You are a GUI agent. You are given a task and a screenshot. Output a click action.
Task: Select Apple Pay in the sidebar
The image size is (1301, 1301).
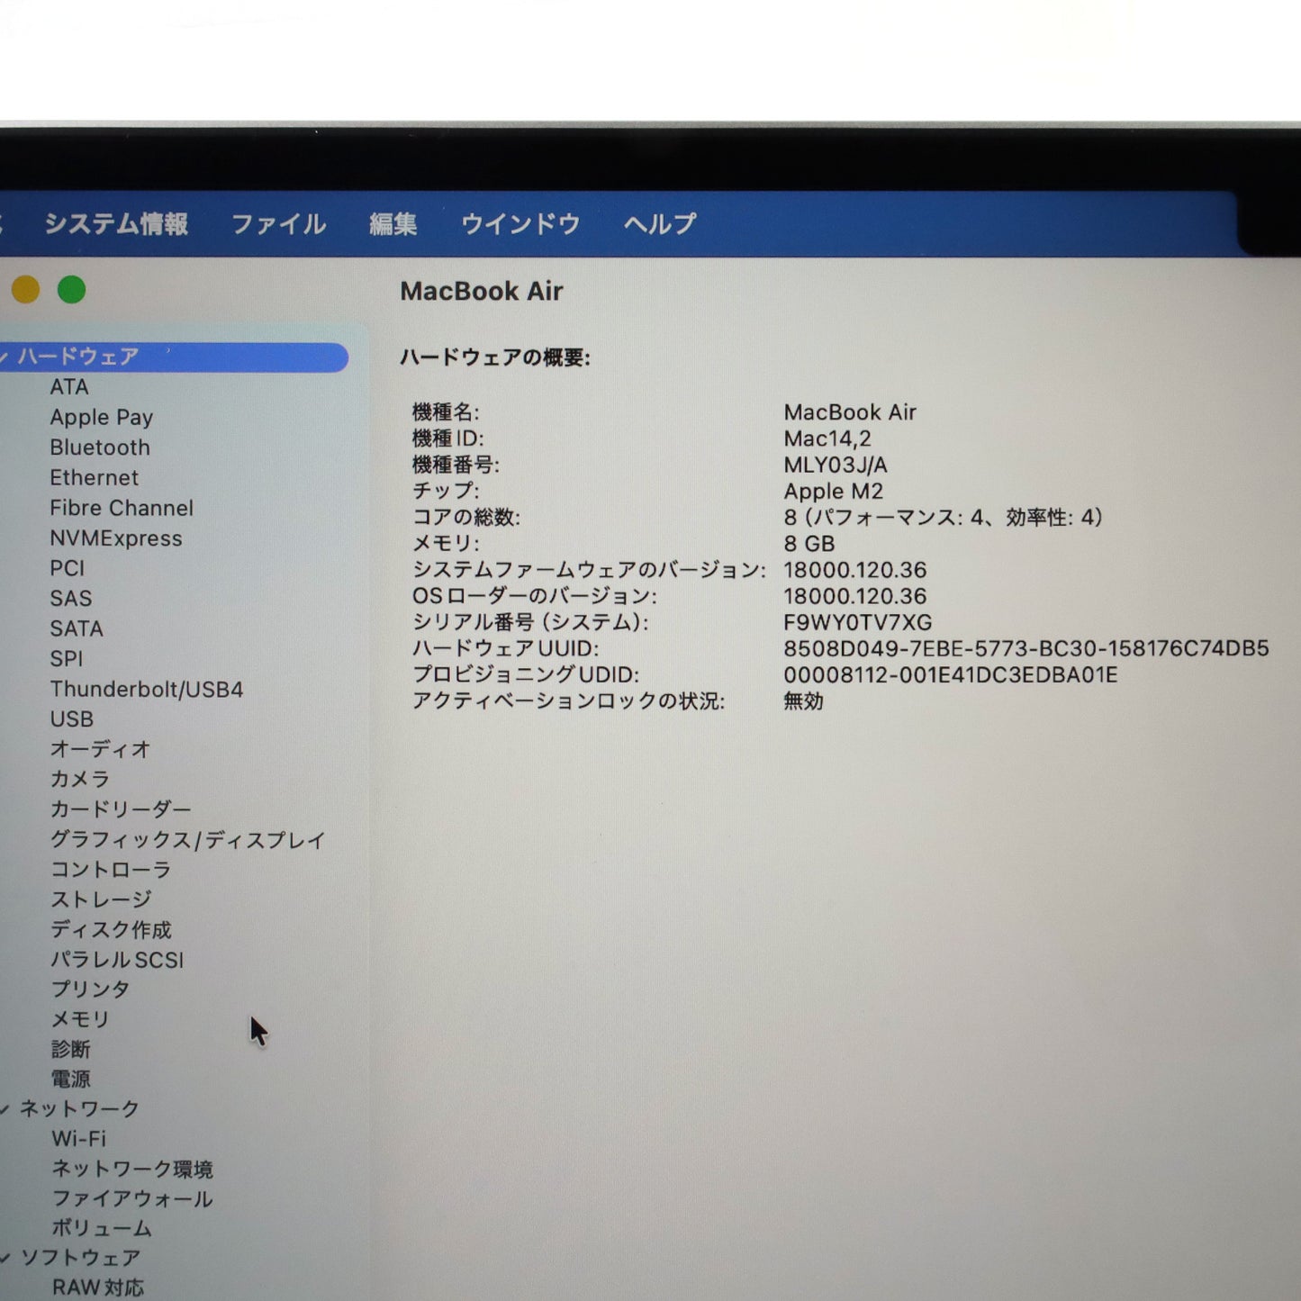click(102, 418)
